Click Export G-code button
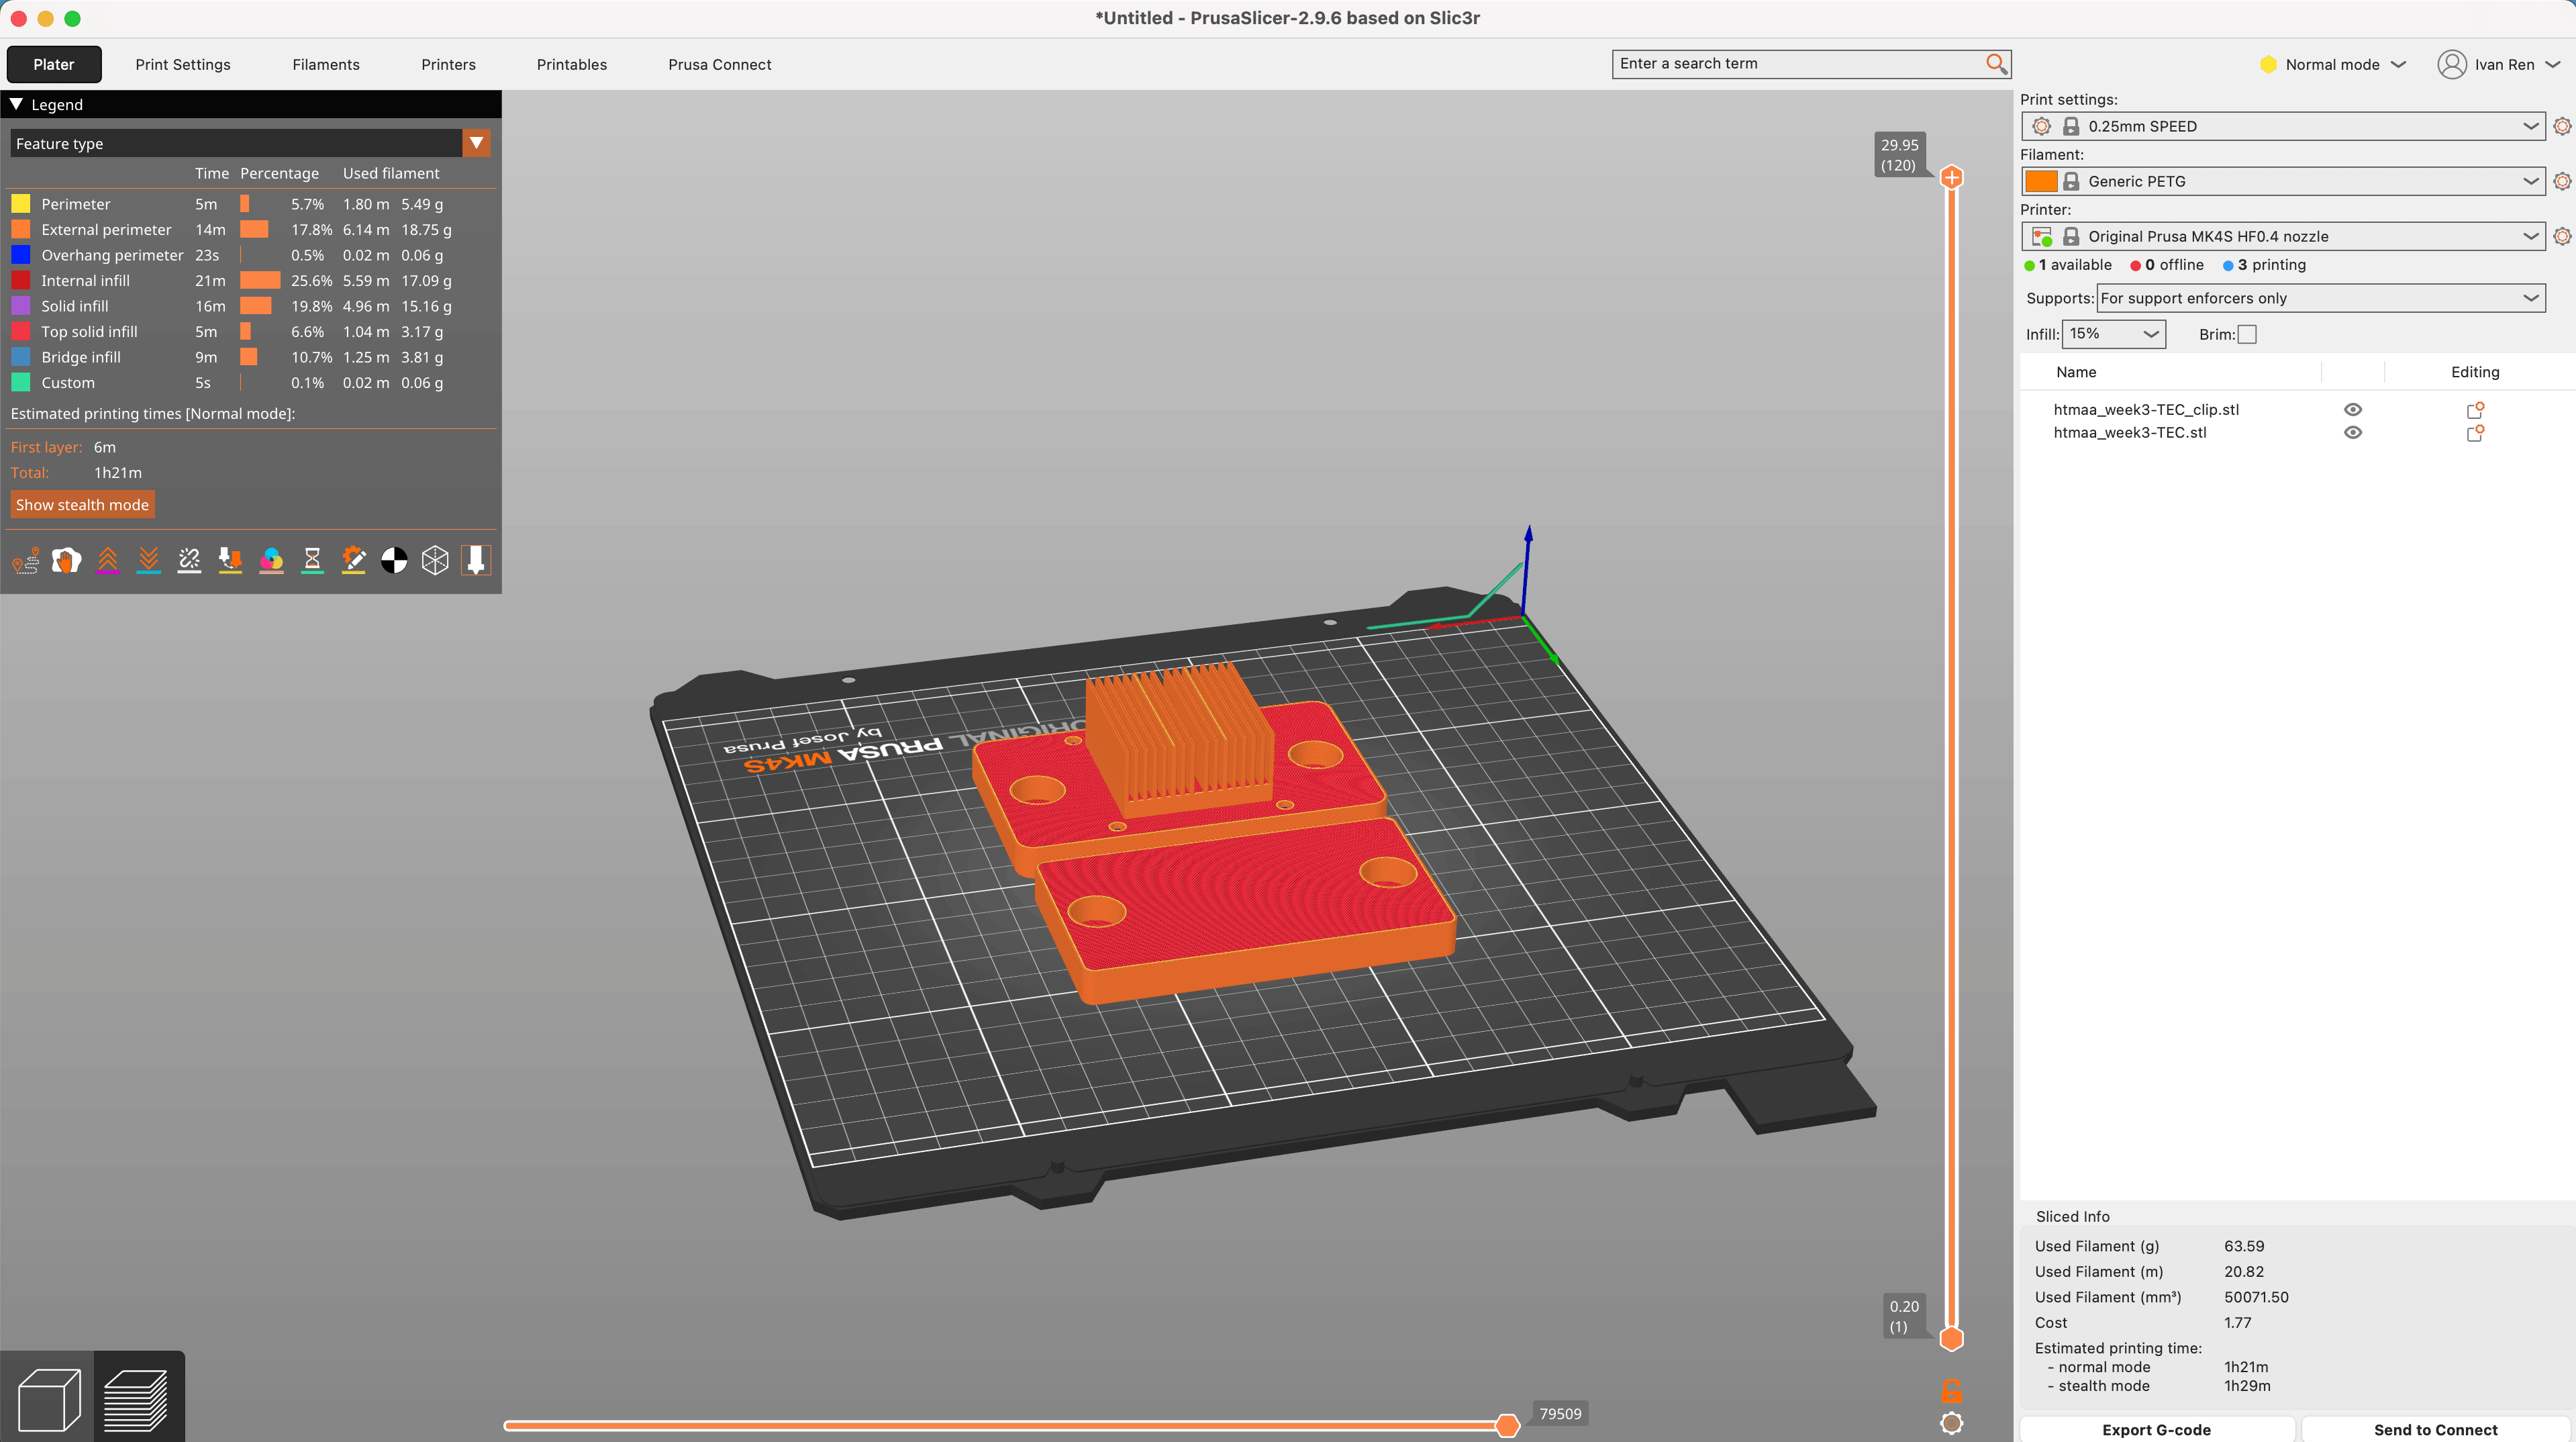2576x1442 pixels. click(2156, 1430)
